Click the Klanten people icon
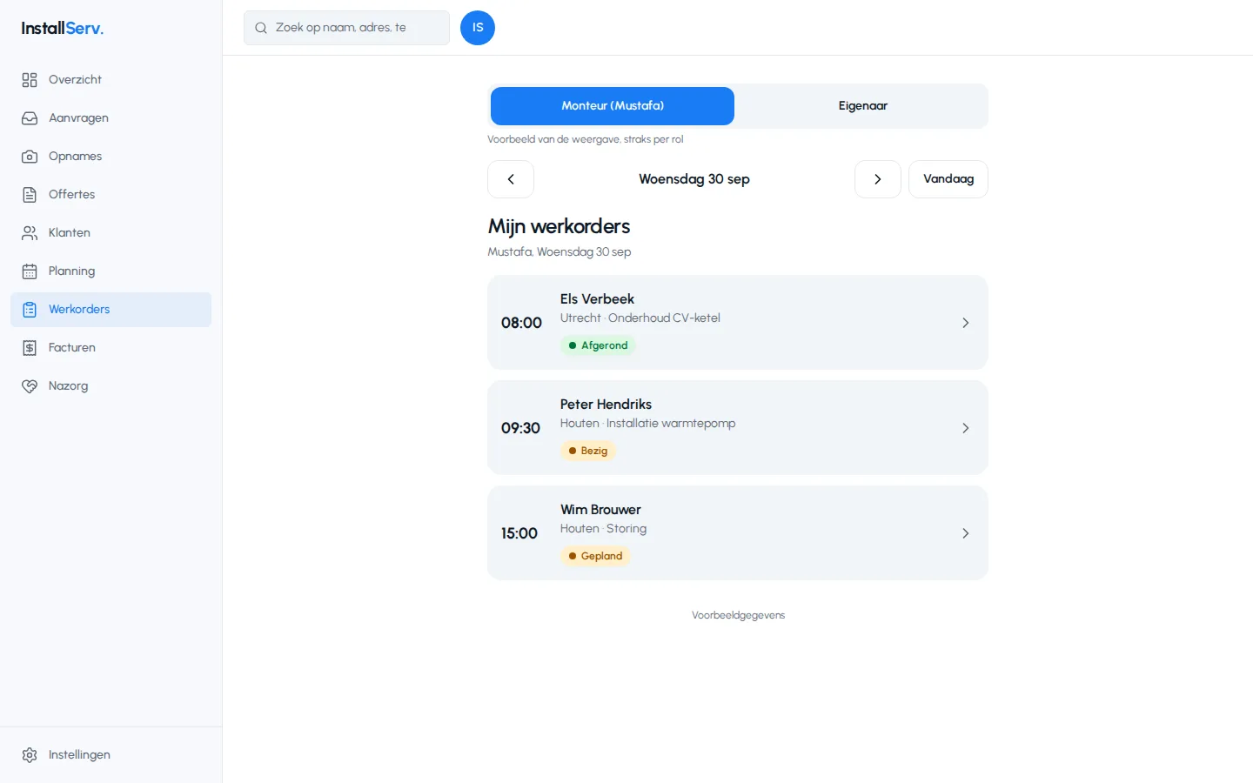Image resolution: width=1253 pixels, height=783 pixels. pyautogui.click(x=30, y=233)
